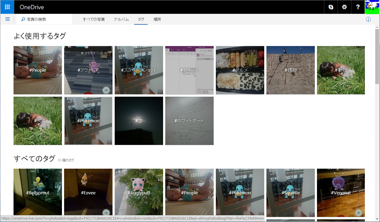Image resolution: width=380 pixels, height=222 pixels.
Task: Open OneDrive settings via the gear icon
Action: point(344,7)
